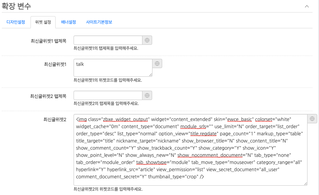This screenshot has height=195, width=319.
Task: Switch to the 디자인설정 tab
Action: tap(16, 22)
